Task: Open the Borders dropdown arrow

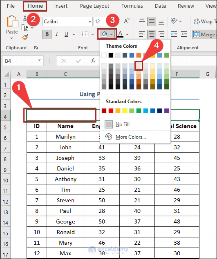Action: click(93, 34)
